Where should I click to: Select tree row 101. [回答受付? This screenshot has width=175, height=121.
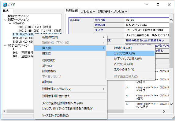pyautogui.click(x=23, y=53)
